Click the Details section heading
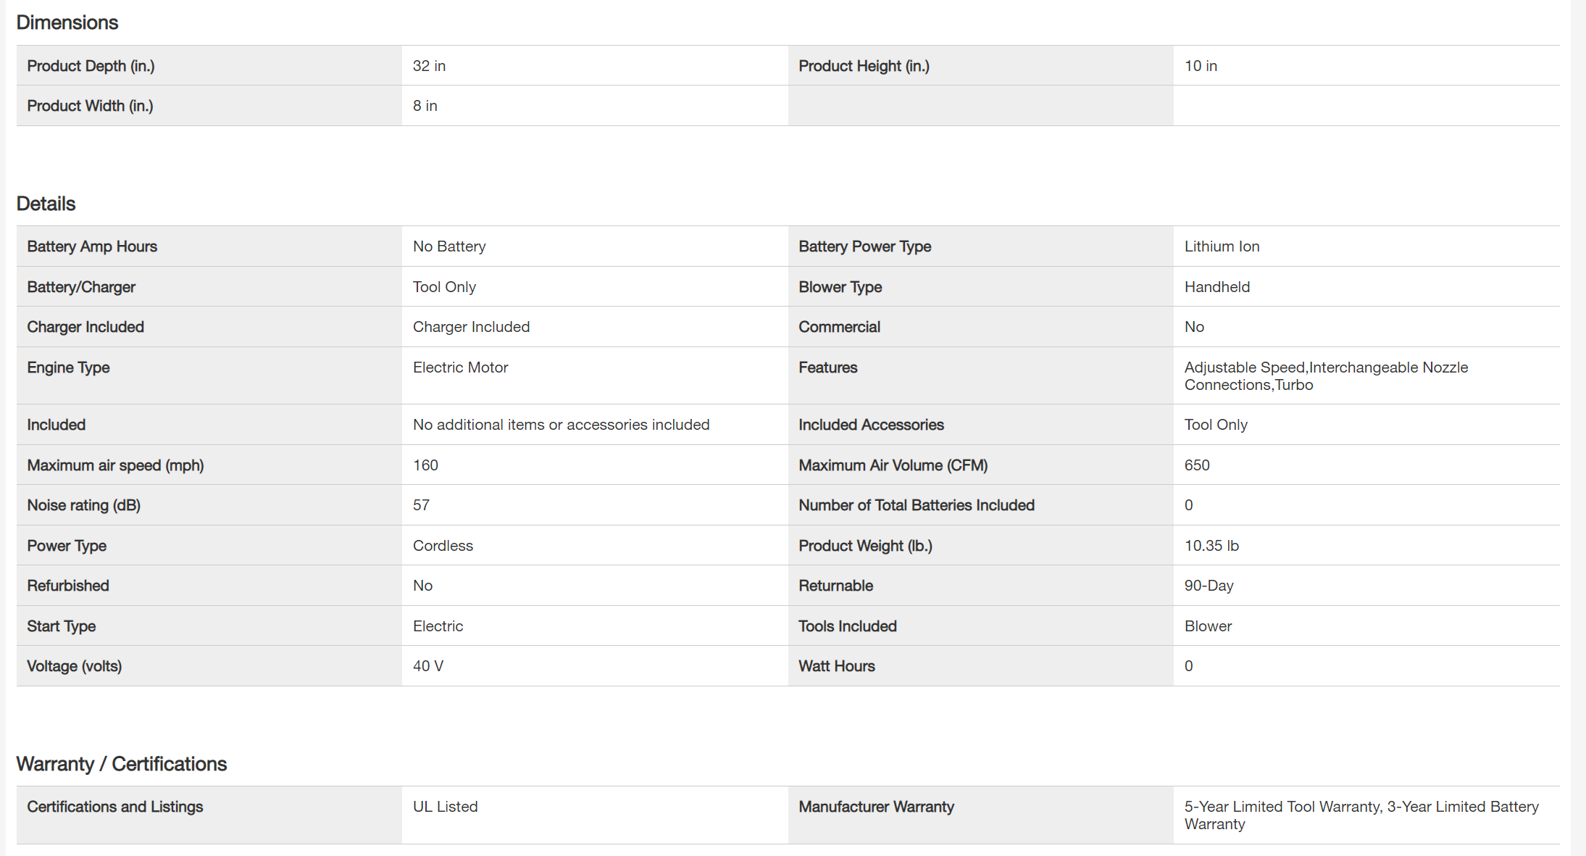Screen dimensions: 1586x856 pos(46,204)
